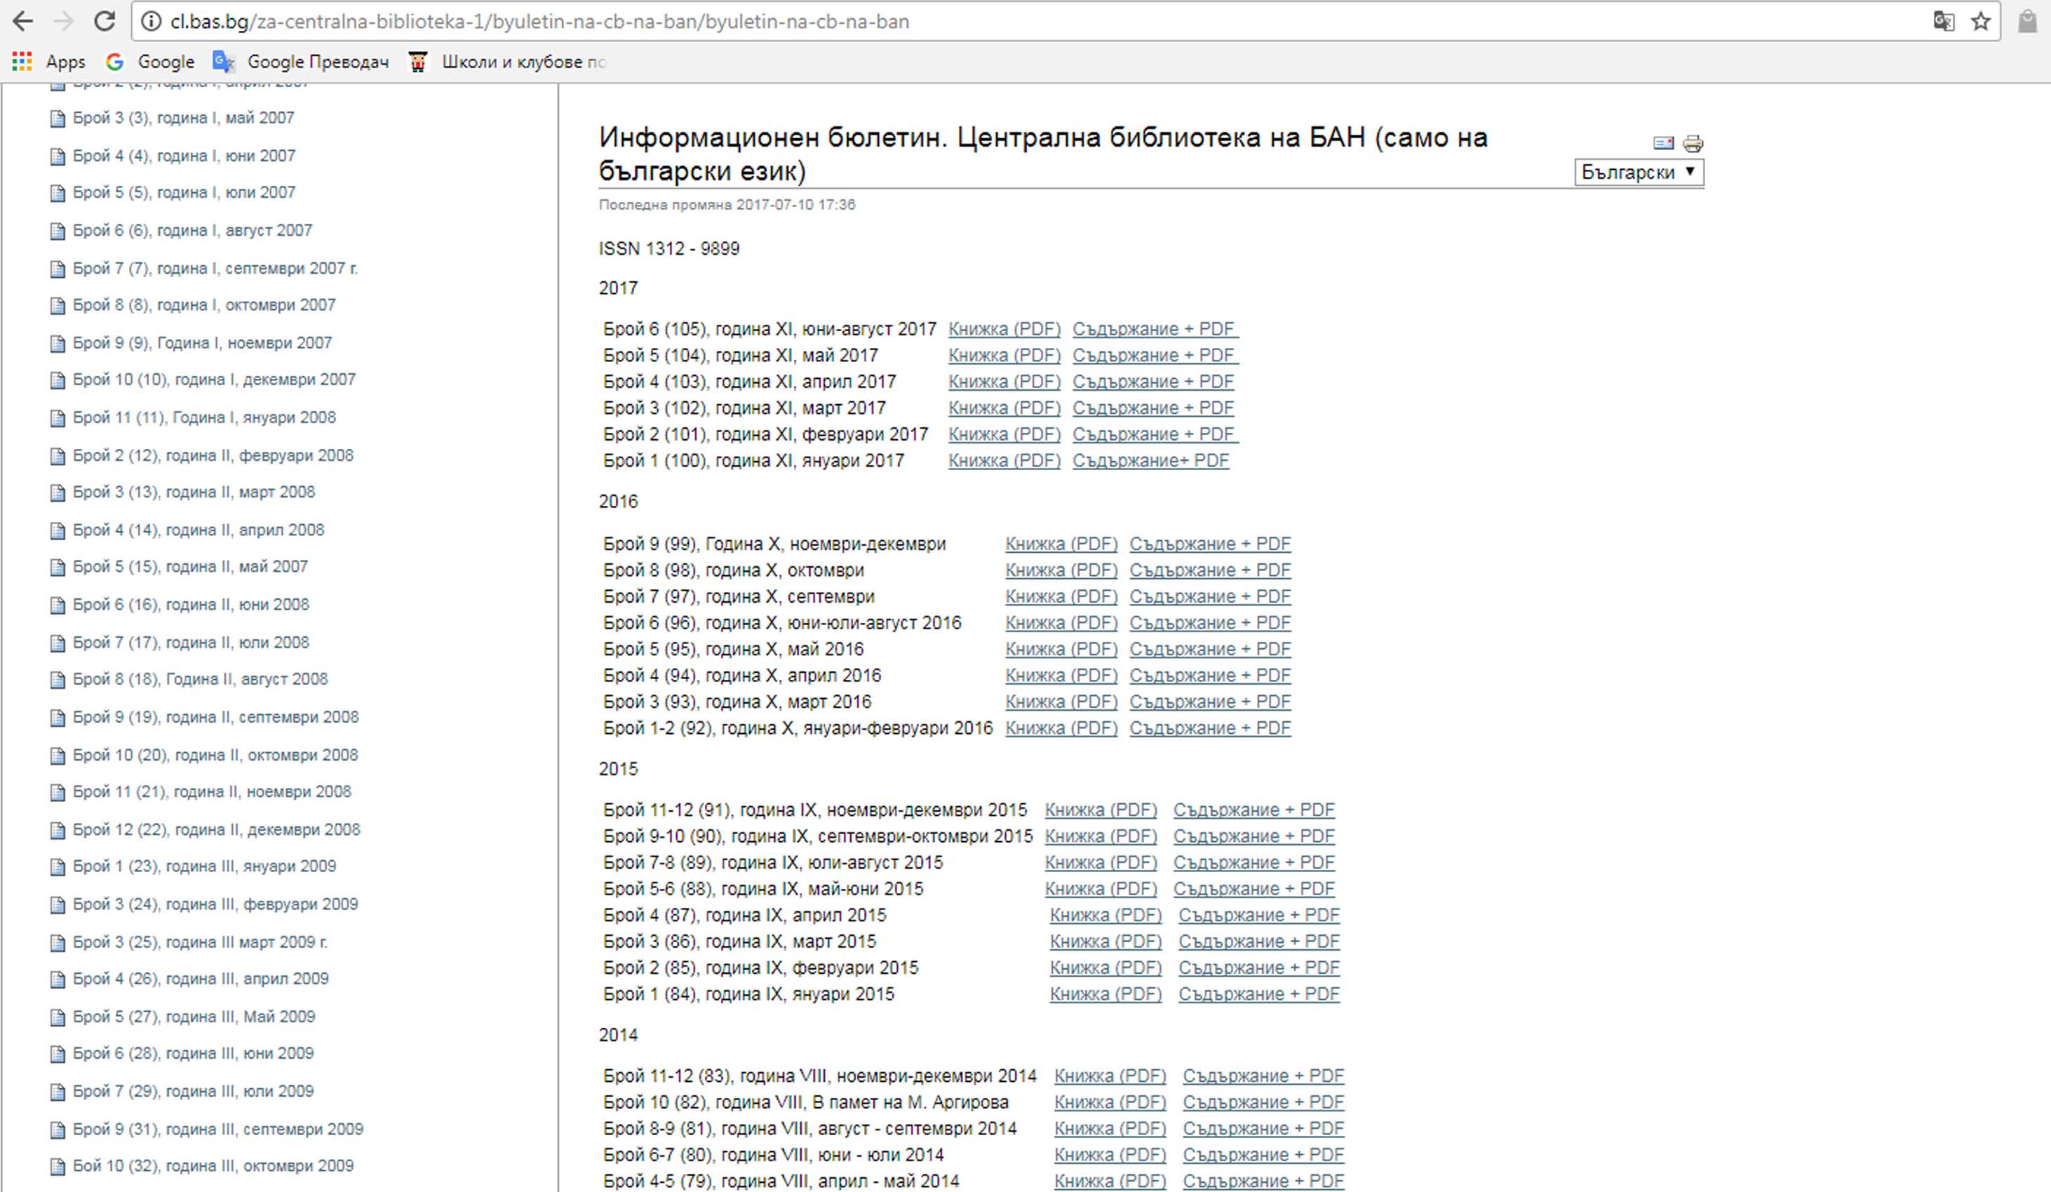Open Съдържание + PDF for Брой 6-7 (80)
Viewport: 2051px width, 1192px height.
tap(1264, 1155)
